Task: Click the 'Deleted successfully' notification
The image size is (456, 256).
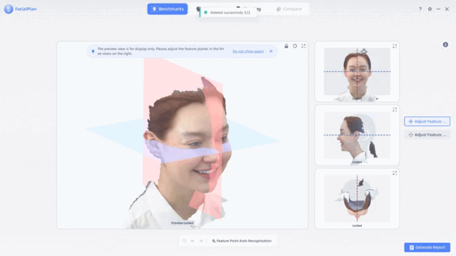Action: point(227,13)
